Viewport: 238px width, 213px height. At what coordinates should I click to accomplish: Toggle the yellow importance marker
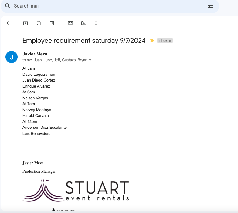pos(152,41)
